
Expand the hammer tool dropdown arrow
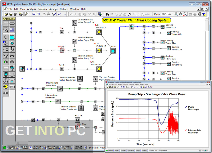point(30,14)
